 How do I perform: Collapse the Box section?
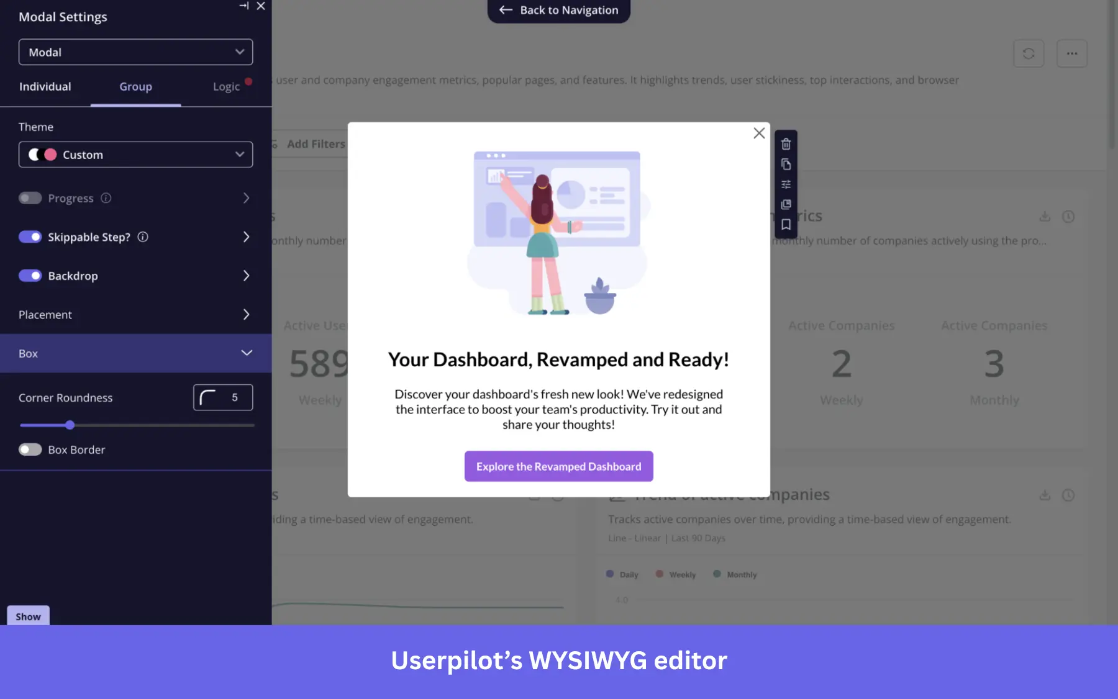pos(247,353)
